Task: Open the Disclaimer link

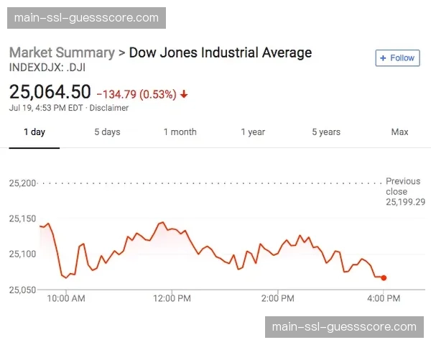Action: tap(109, 109)
